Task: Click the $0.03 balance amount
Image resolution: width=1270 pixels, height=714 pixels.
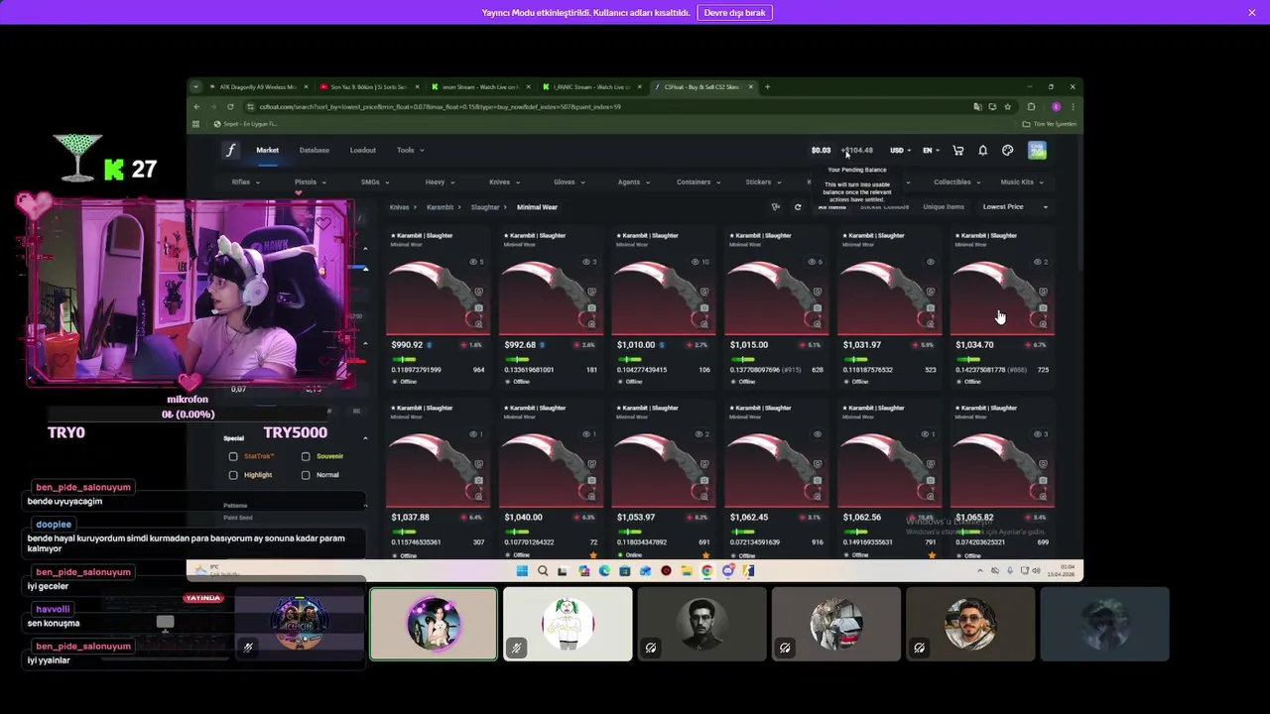Action: [821, 151]
